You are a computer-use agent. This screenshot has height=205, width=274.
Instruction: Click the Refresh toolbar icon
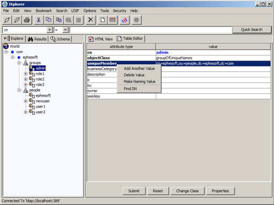125,20
